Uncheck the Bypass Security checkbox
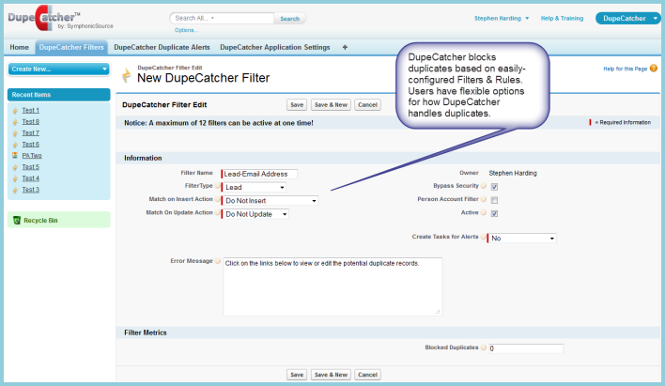Screen dimensions: 665x386 click(x=494, y=187)
